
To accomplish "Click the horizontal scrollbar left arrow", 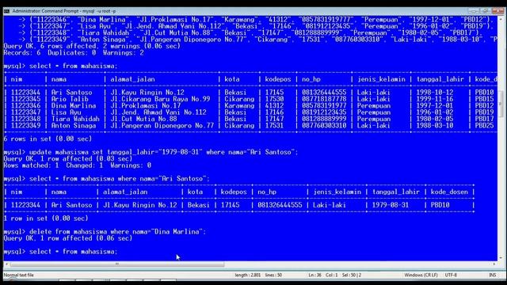I will click(6, 264).
